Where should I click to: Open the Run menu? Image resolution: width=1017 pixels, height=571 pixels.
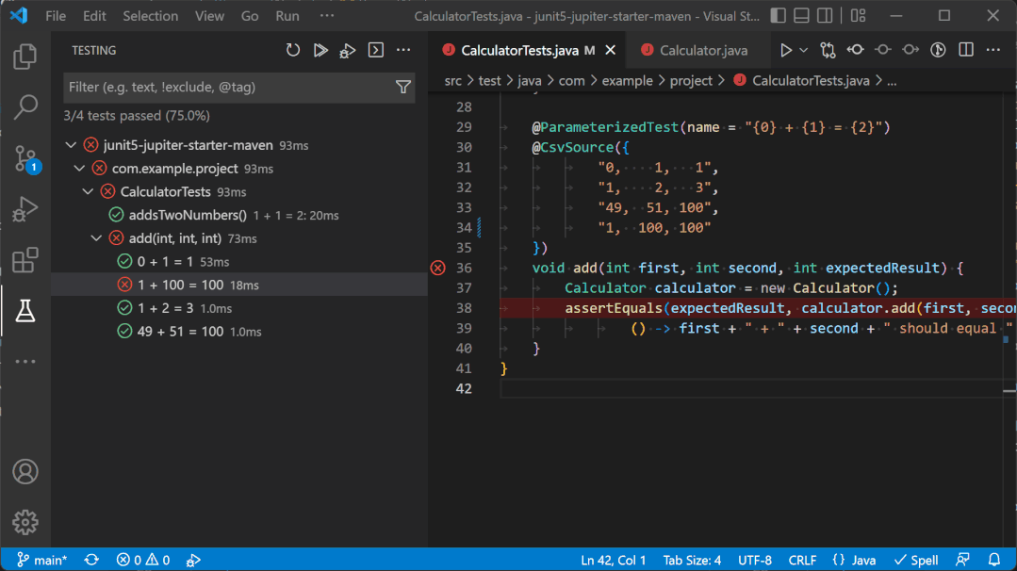(287, 16)
